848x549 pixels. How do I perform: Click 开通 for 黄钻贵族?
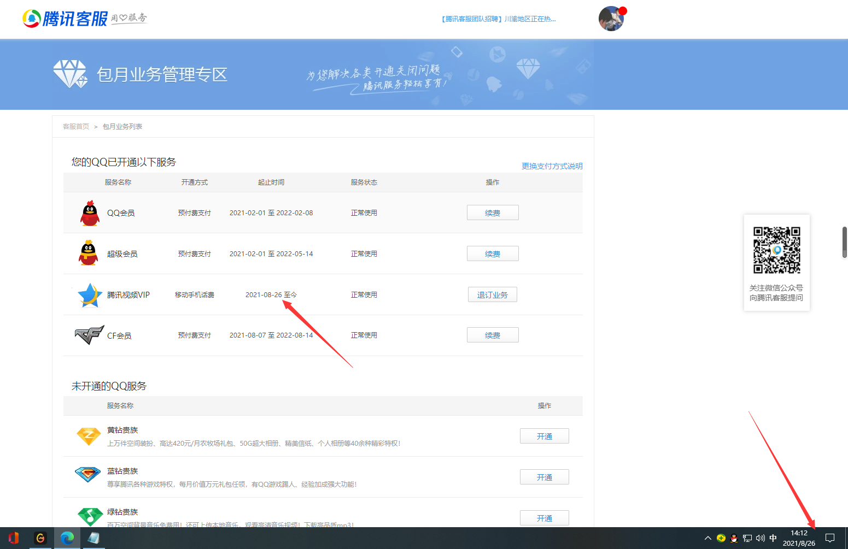(x=544, y=436)
